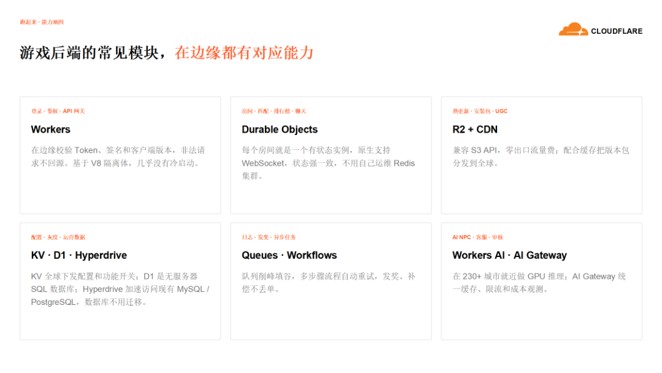Click the "R2 + CDN" card heading
Image resolution: width=662 pixels, height=373 pixels.
(475, 129)
